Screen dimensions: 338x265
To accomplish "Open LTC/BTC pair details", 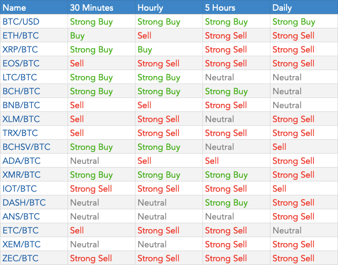I will [20, 77].
